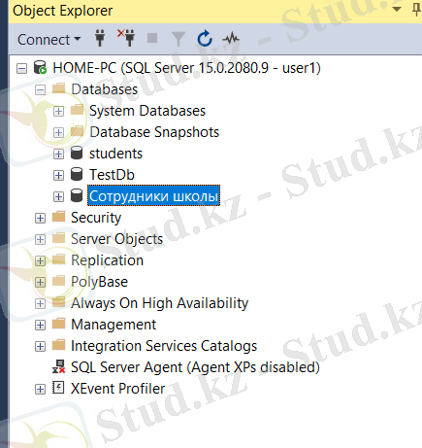Click the Filter funnel toolbar icon

click(179, 39)
